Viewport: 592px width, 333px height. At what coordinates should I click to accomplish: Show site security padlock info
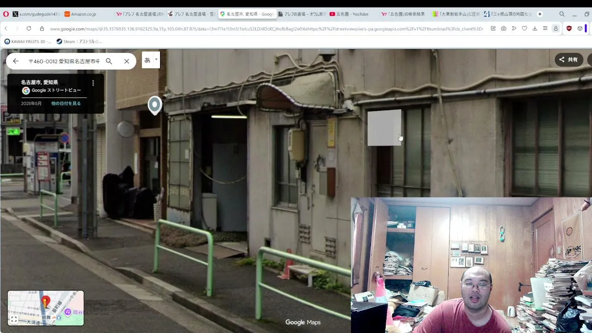[42, 29]
